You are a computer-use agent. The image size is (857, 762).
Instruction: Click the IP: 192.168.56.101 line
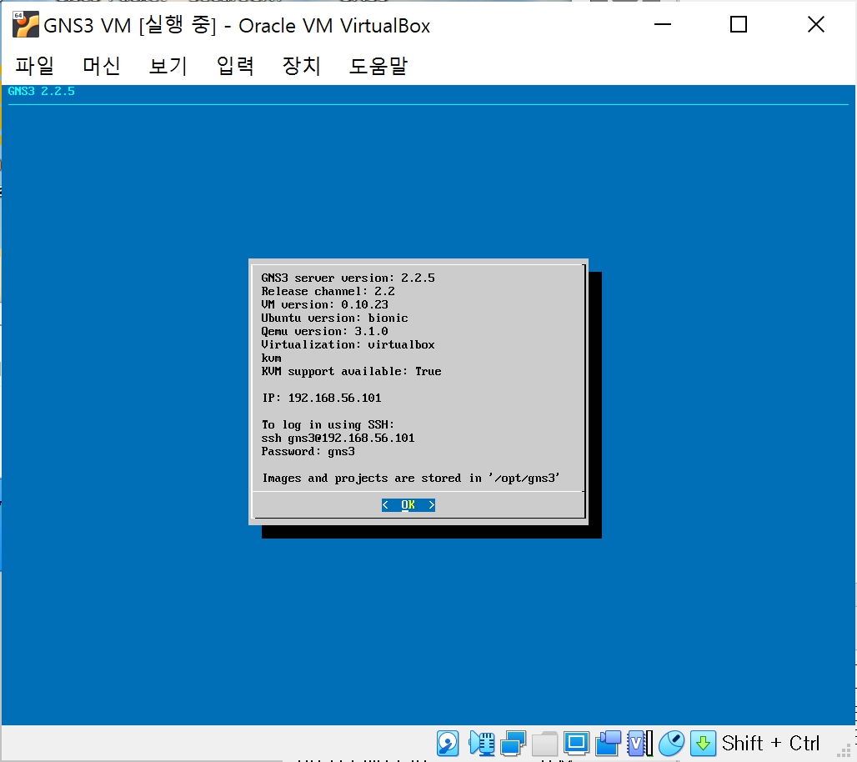(322, 398)
